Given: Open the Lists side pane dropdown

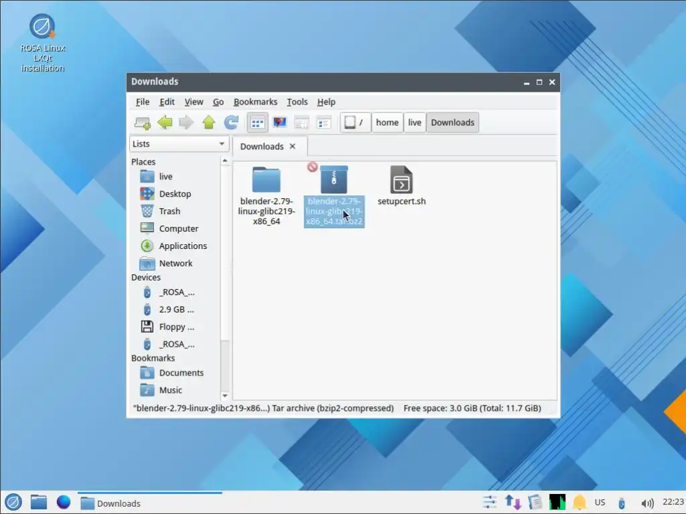Looking at the screenshot, I should 179,144.
